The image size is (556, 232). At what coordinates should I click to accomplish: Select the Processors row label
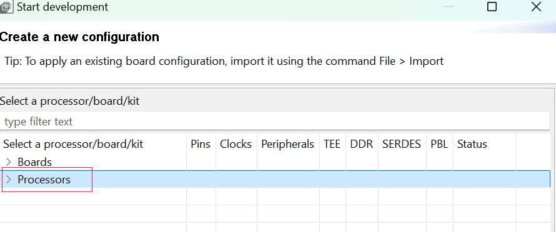click(44, 180)
